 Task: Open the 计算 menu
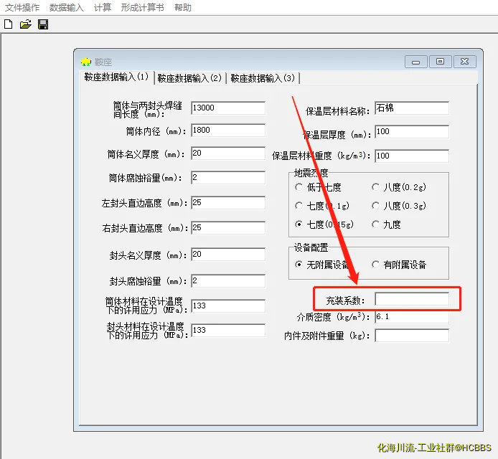[103, 7]
